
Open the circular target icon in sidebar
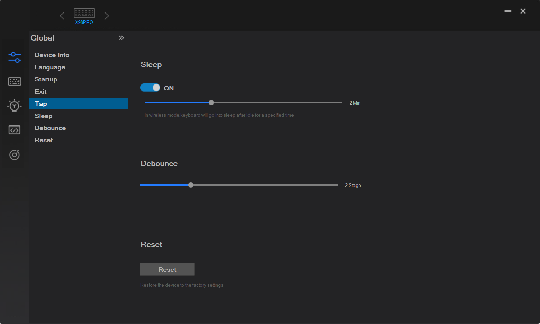15,154
